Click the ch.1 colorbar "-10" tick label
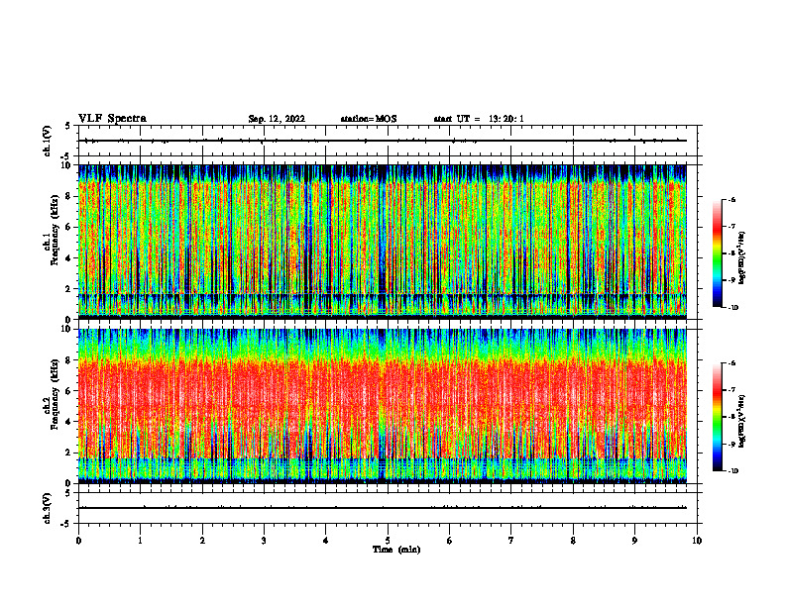This screenshot has width=785, height=606. pos(733,308)
